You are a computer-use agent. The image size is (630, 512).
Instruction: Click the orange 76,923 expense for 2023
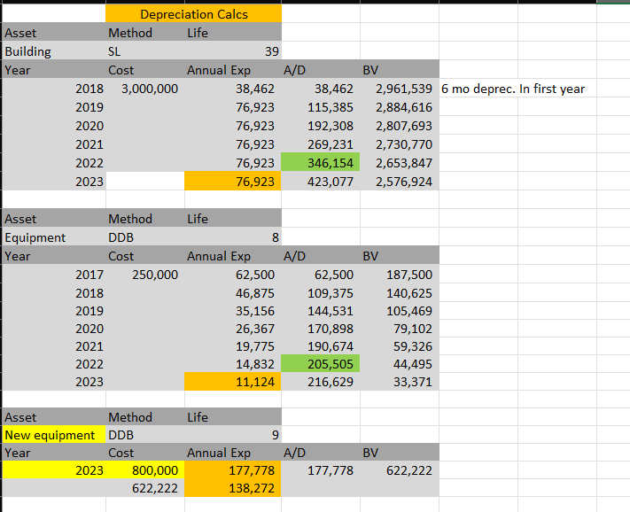(x=233, y=182)
